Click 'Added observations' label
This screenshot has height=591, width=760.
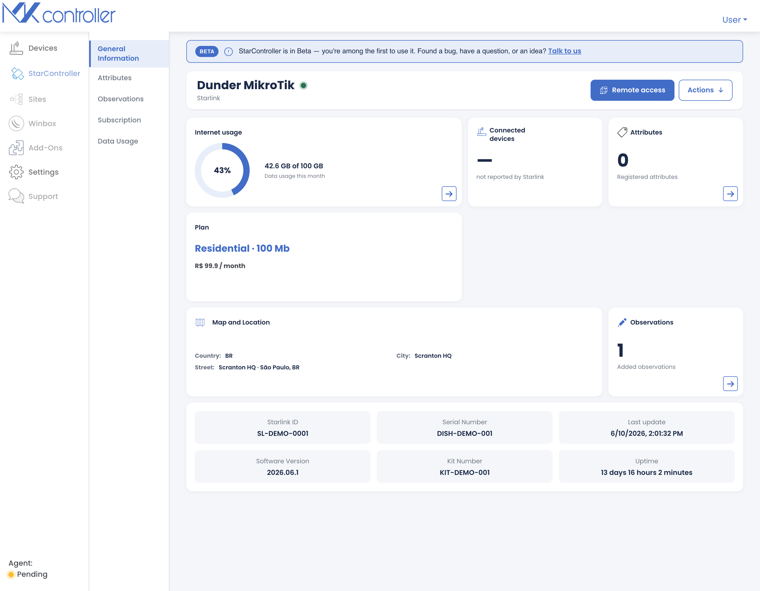pos(646,367)
